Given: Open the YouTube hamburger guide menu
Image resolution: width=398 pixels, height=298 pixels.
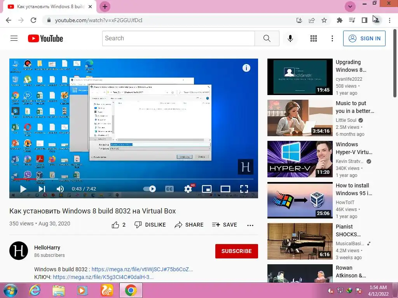Looking at the screenshot, I should coord(14,38).
